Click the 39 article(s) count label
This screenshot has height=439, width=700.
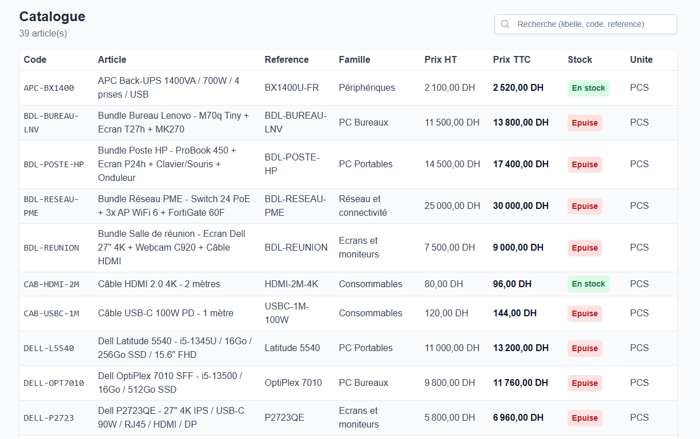(43, 33)
